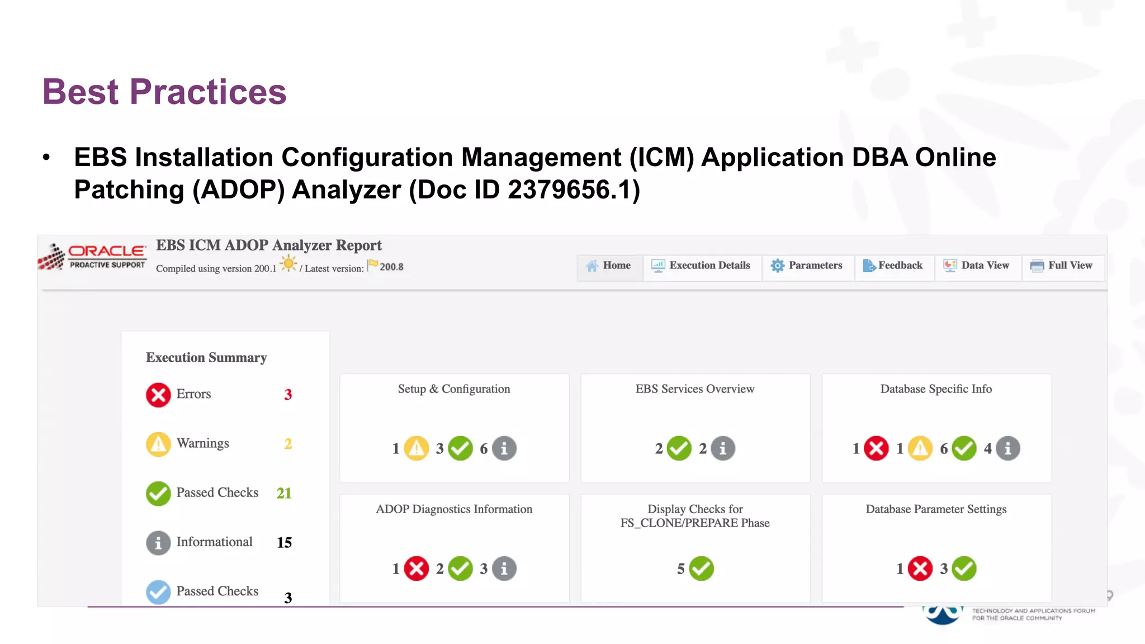Click the latest version number 200.8

[391, 267]
